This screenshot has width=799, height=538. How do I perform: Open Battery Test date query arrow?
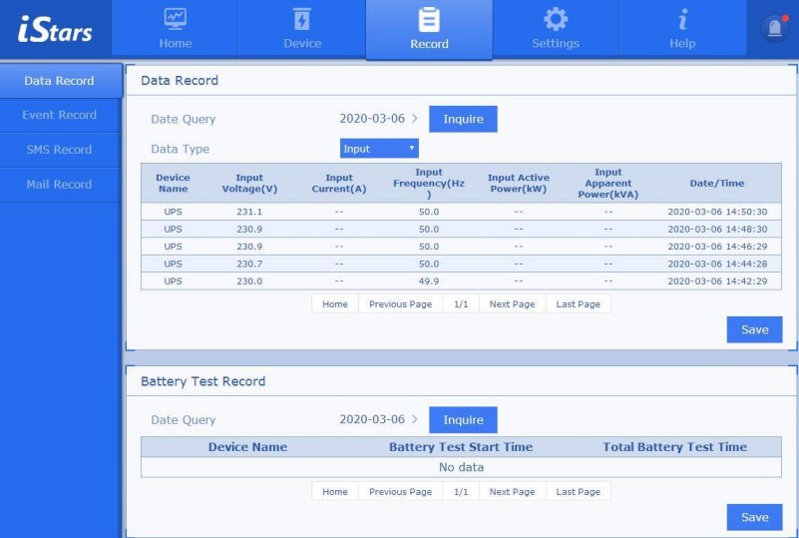click(415, 420)
